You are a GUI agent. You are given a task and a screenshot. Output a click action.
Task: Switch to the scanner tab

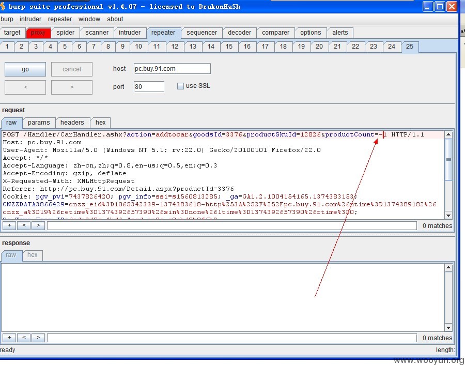click(x=97, y=33)
